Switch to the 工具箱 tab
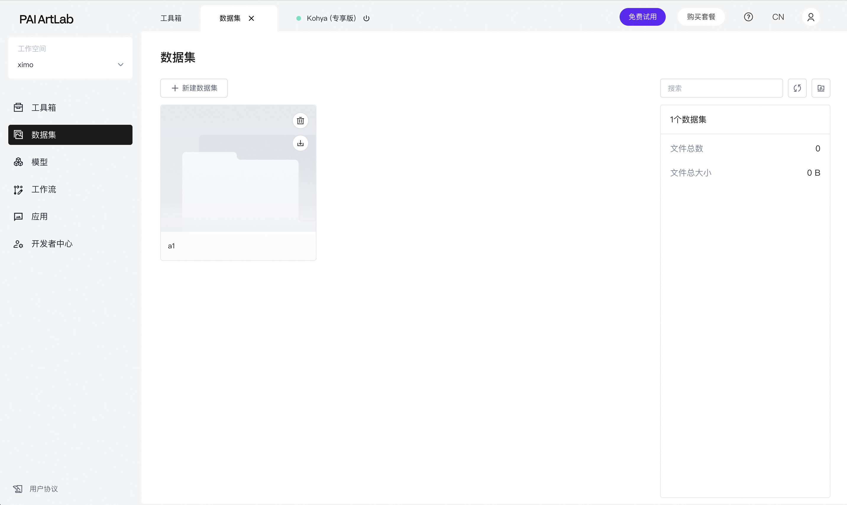Image resolution: width=847 pixels, height=505 pixels. point(171,18)
